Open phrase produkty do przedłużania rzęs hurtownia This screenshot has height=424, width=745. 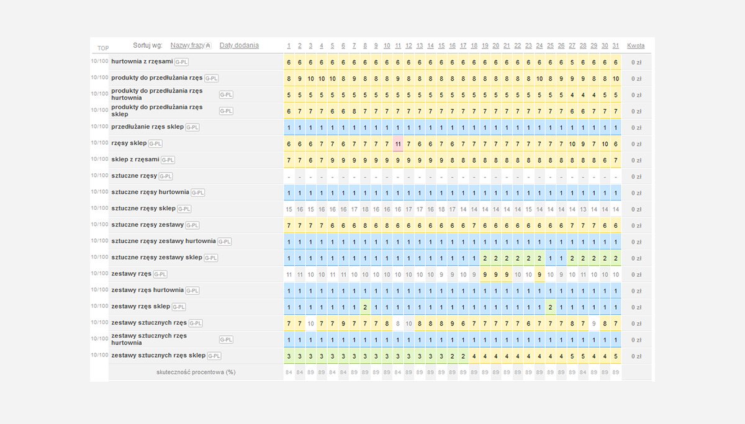[x=157, y=94]
